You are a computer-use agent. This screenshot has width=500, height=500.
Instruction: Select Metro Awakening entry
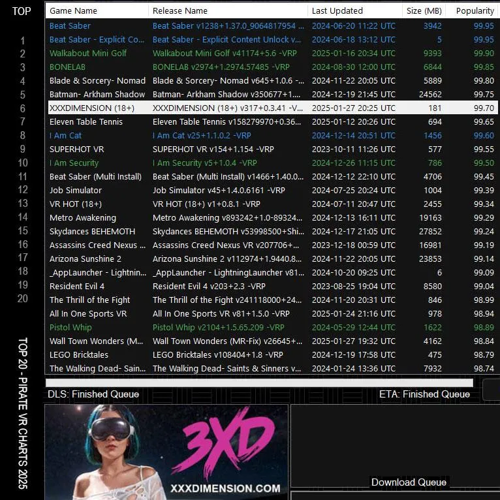click(x=83, y=218)
